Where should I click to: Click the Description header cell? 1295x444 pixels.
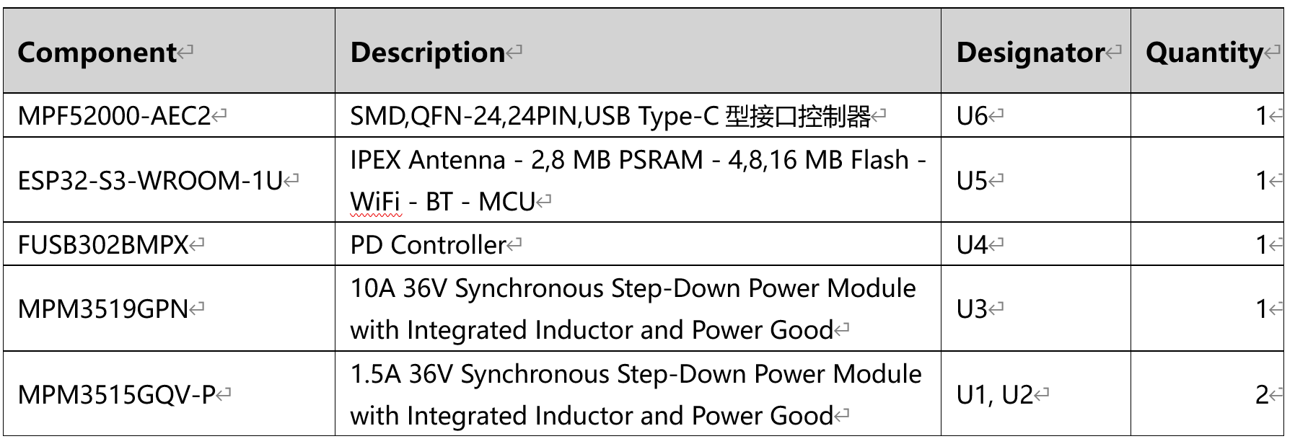click(427, 53)
